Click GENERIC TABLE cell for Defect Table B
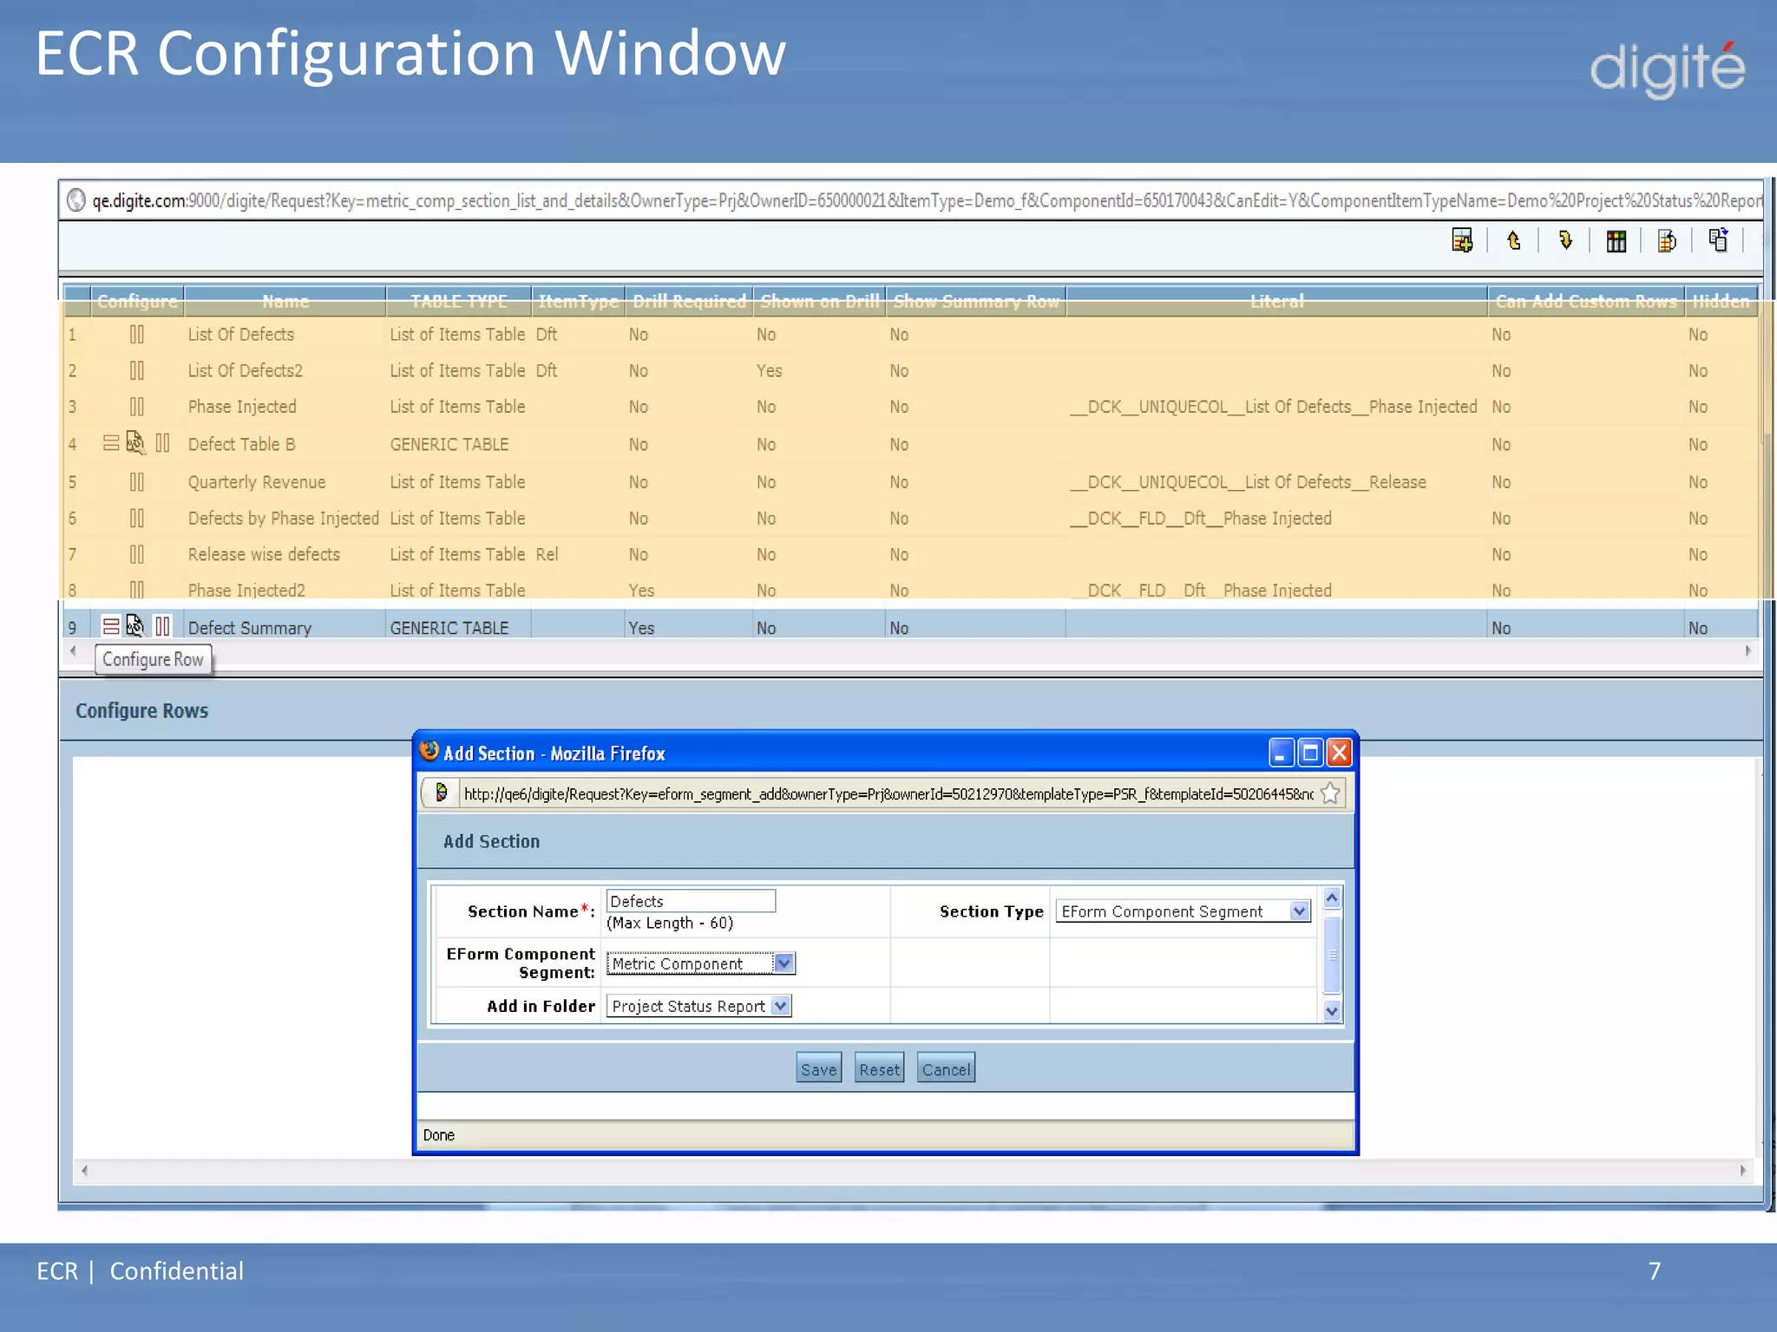Image resolution: width=1777 pixels, height=1332 pixels. (x=449, y=444)
